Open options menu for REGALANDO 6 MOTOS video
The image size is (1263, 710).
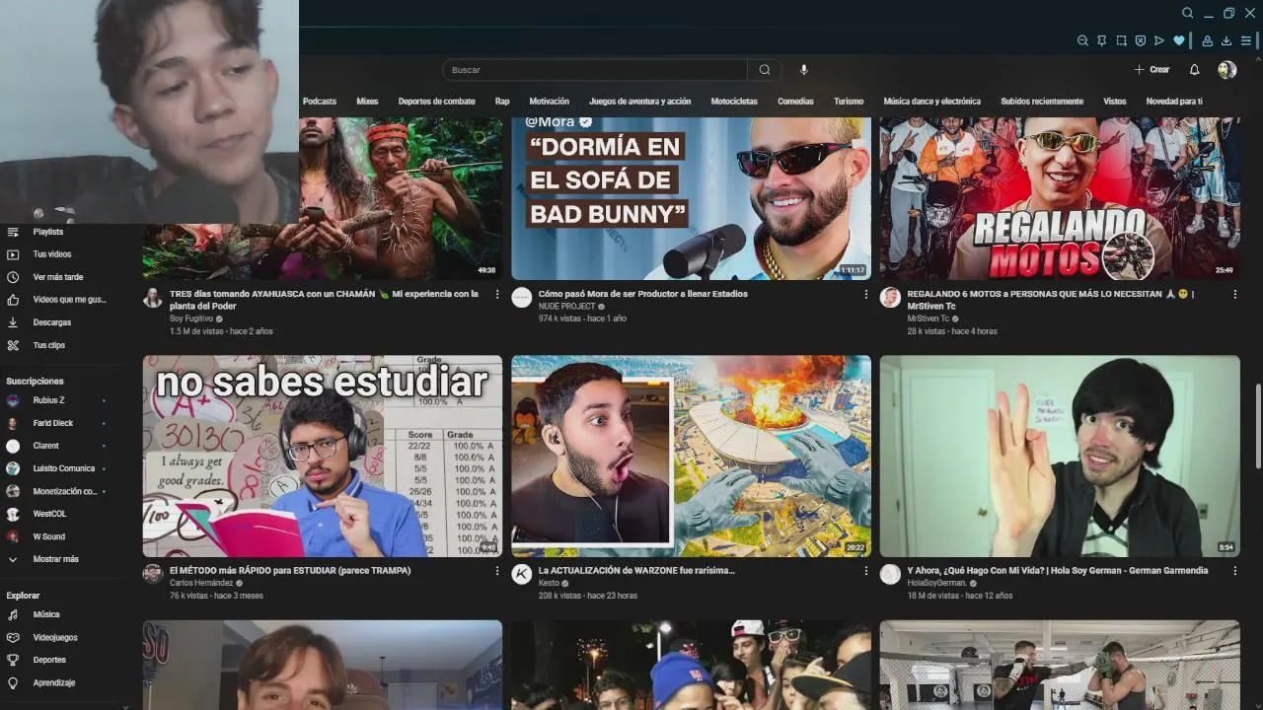[x=1234, y=294]
